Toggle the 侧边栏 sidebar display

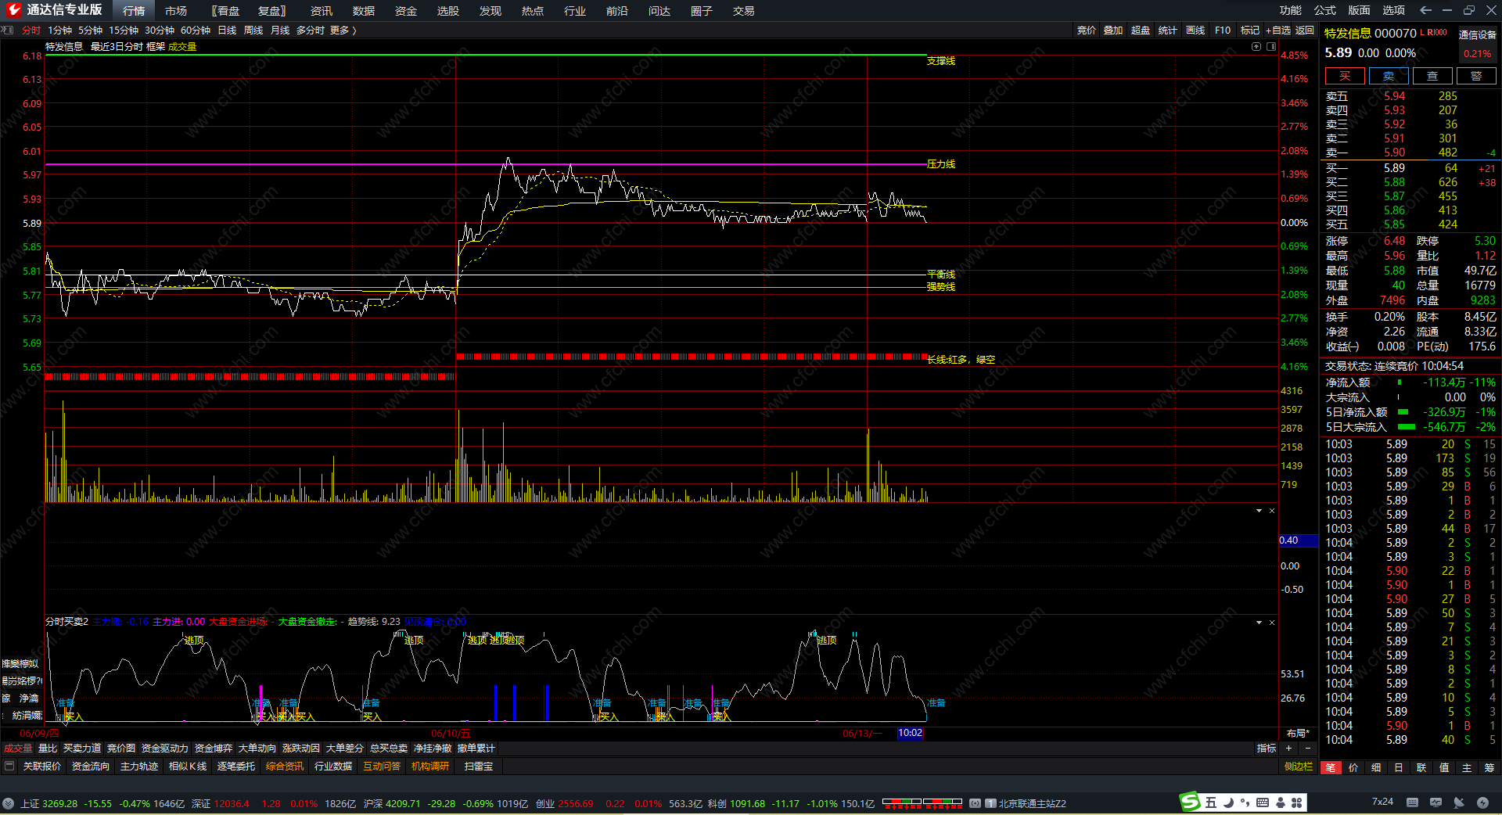pyautogui.click(x=1298, y=767)
